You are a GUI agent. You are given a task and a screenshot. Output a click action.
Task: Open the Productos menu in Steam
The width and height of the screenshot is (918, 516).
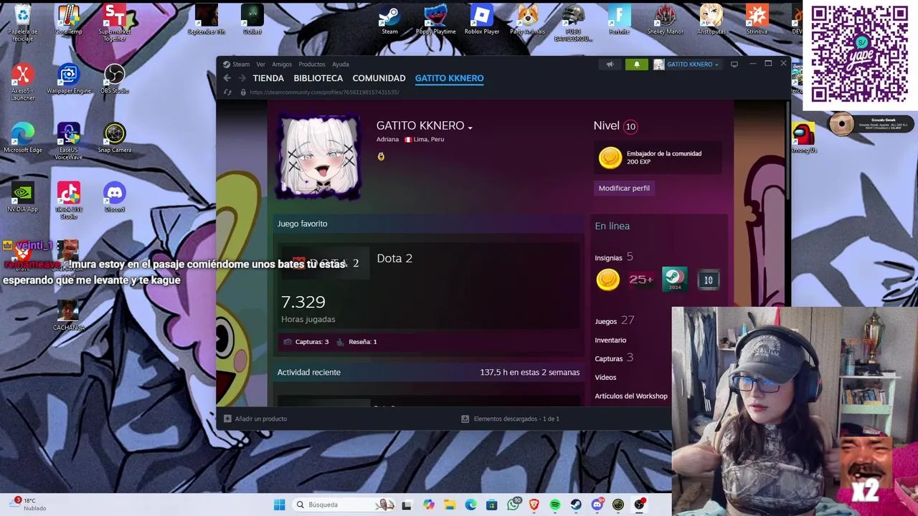[312, 64]
